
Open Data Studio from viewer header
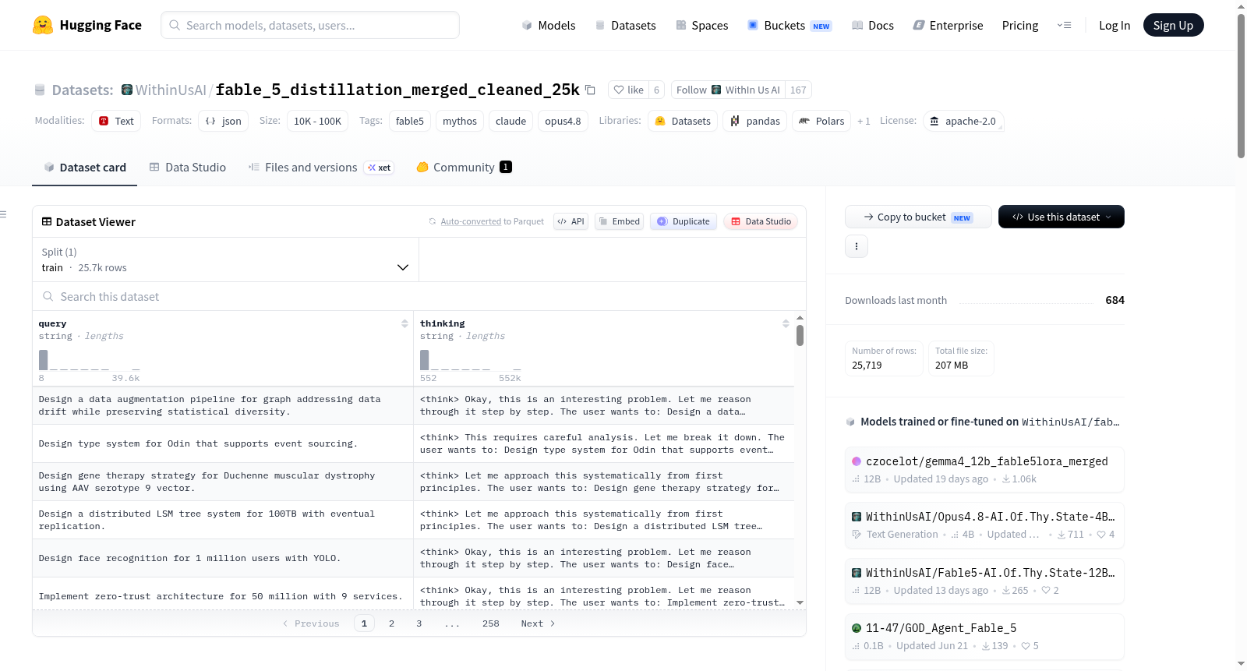pyautogui.click(x=761, y=221)
